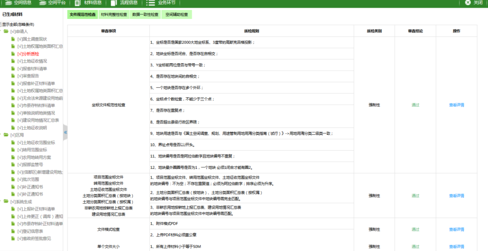The width and height of the screenshot is (488, 251).
Task: Click file icon beside 无合法来源建设用地
Action: [x=13, y=98]
